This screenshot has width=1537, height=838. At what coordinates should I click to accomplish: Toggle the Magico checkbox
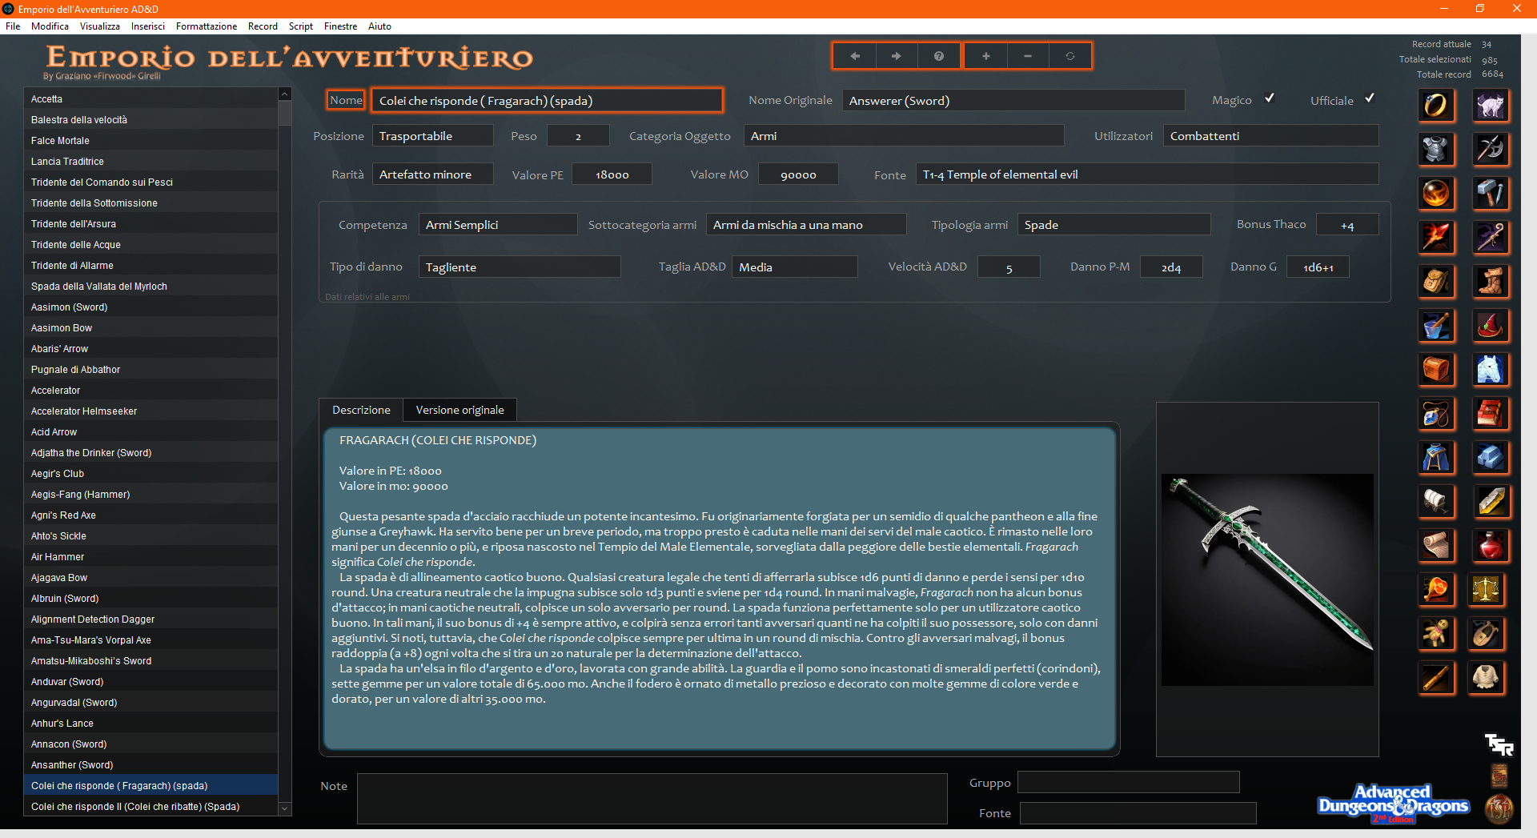pos(1270,99)
